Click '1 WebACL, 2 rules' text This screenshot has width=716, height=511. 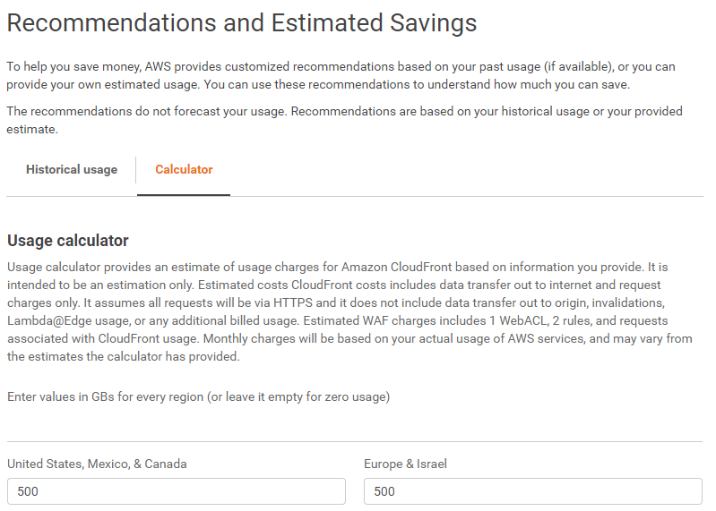pos(540,321)
